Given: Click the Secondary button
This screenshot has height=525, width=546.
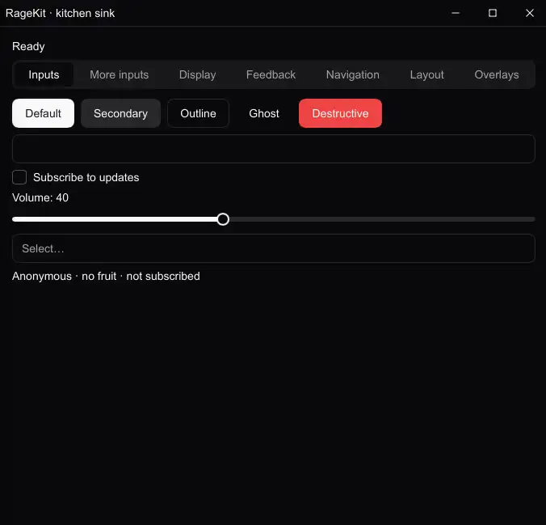Looking at the screenshot, I should [120, 113].
